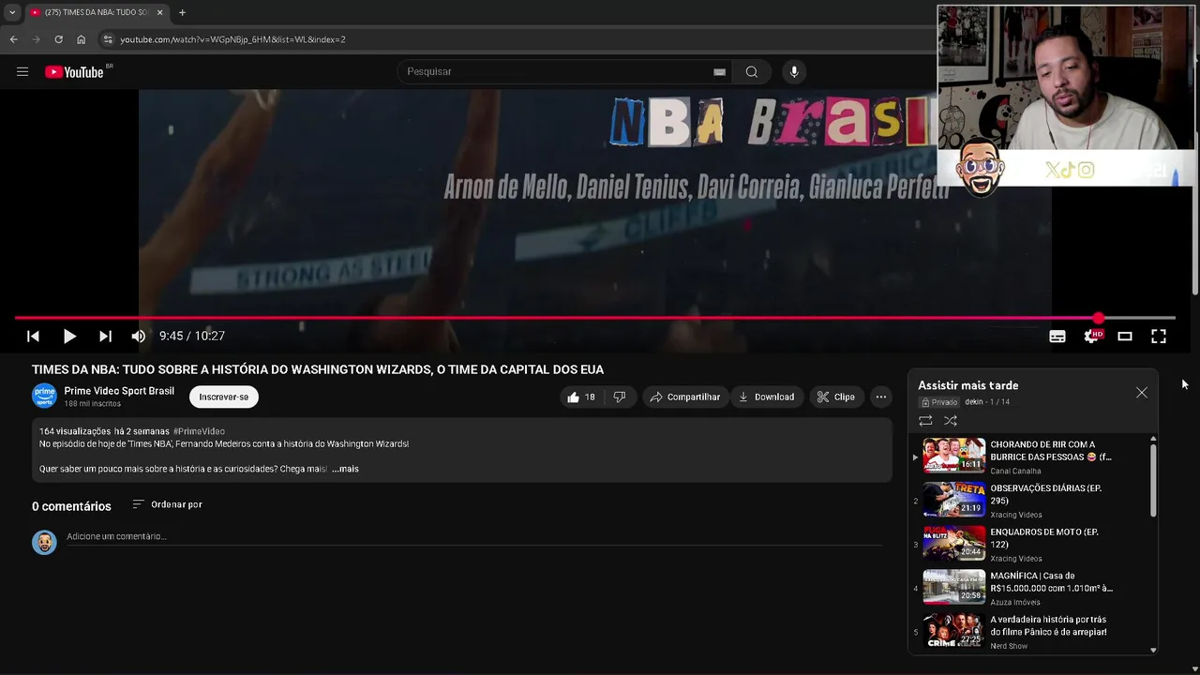Click Adicione um comentário field

pos(474,536)
